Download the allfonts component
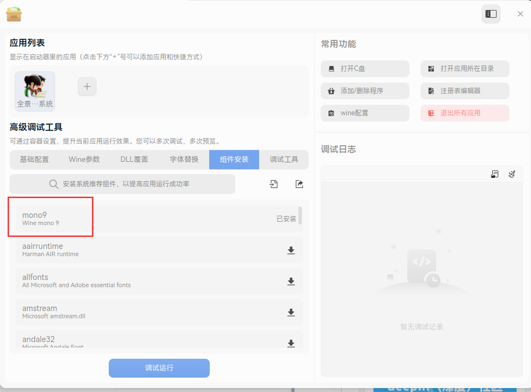The width and height of the screenshot is (531, 392). 291,281
